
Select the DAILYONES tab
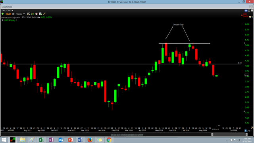pyautogui.click(x=7, y=7)
